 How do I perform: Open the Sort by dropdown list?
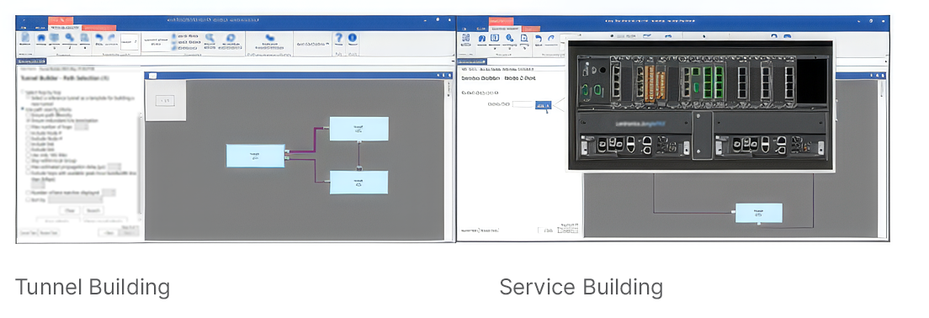click(x=75, y=200)
